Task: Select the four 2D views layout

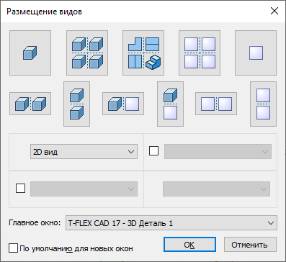Action: [200, 53]
